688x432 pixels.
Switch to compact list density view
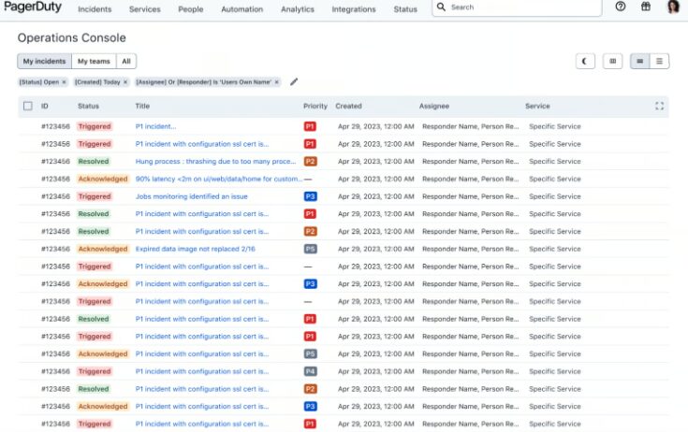tap(659, 62)
